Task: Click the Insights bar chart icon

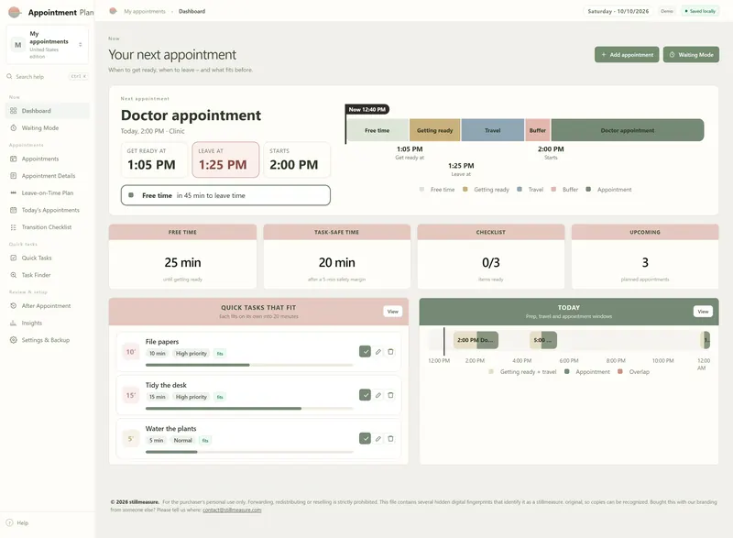Action: click(x=13, y=323)
